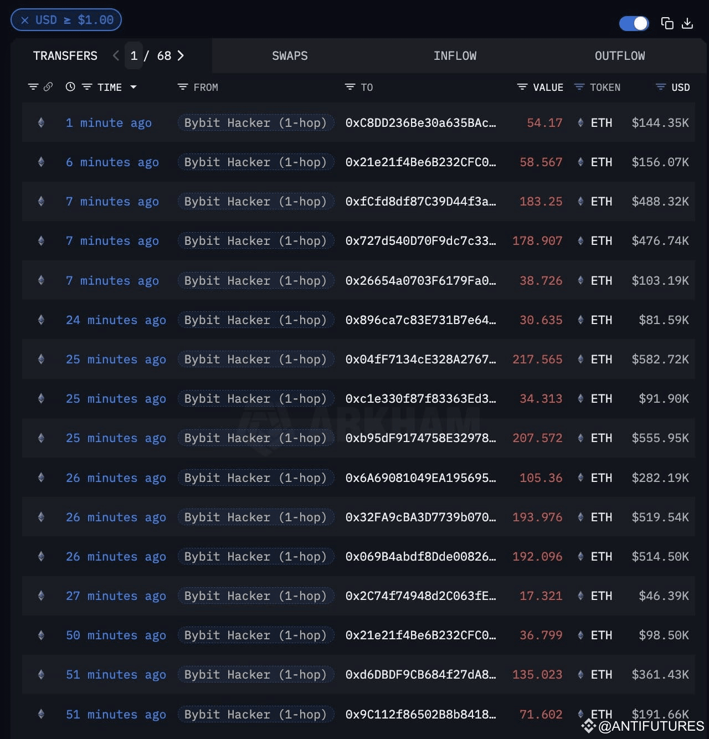Open address 0xfCfd8df87C39D44f3a…
This screenshot has height=739, width=709.
[x=421, y=201]
